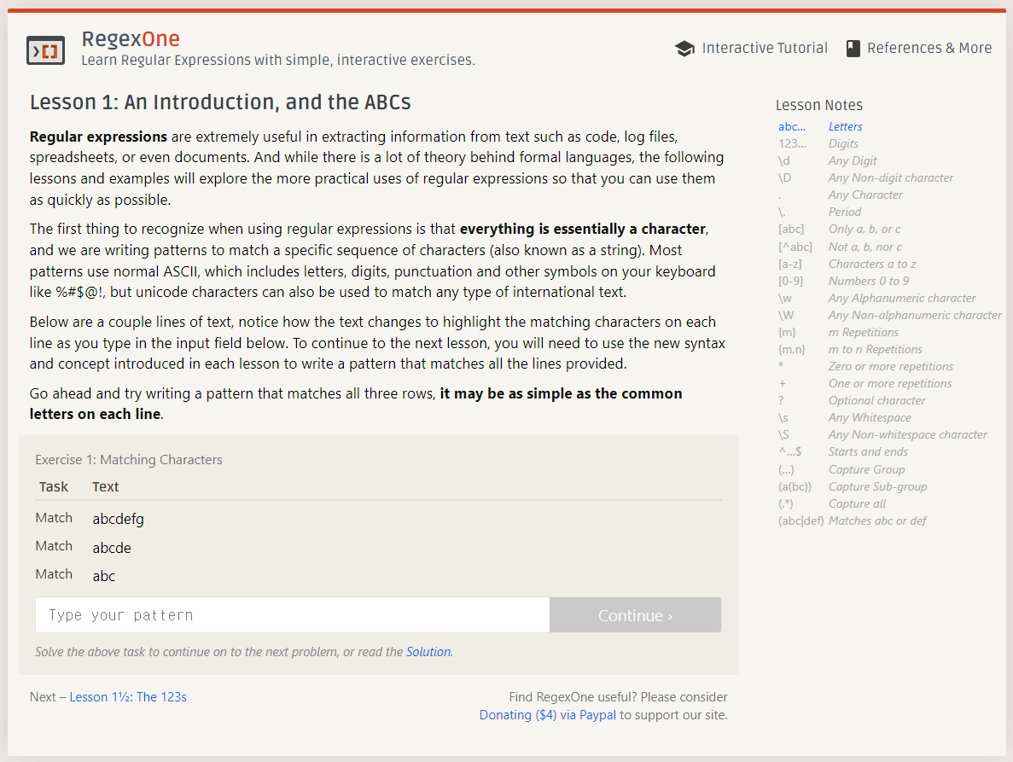
Task: Open the Donating ($4) via Paypal link
Action: coord(547,715)
